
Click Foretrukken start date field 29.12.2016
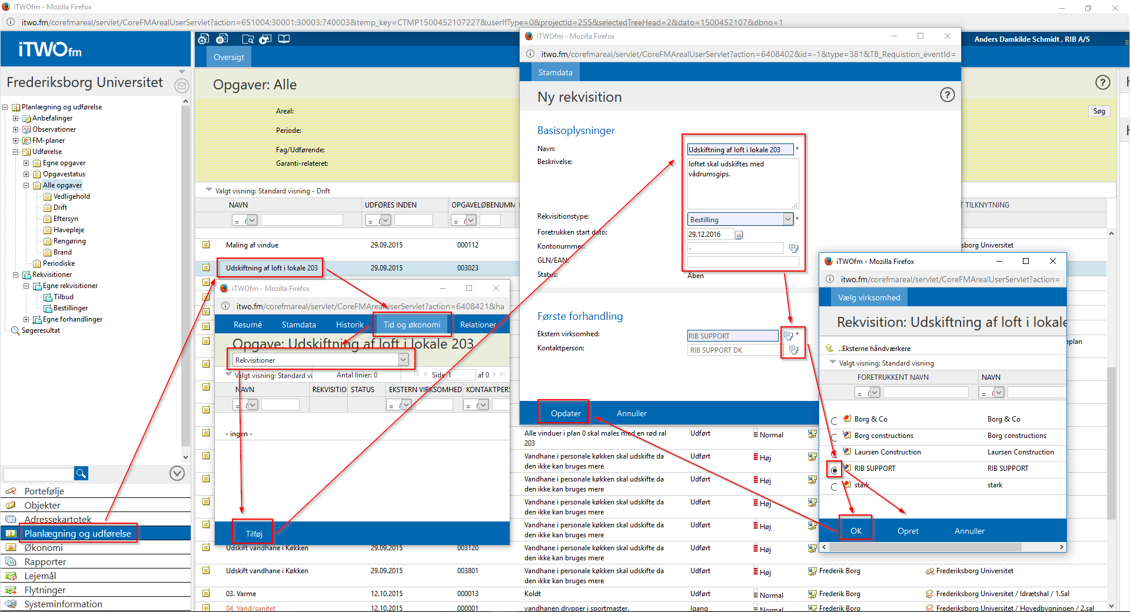[x=710, y=234]
